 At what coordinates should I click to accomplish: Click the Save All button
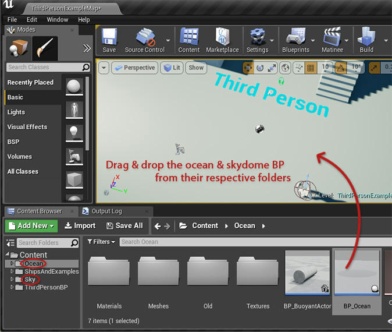(x=124, y=225)
